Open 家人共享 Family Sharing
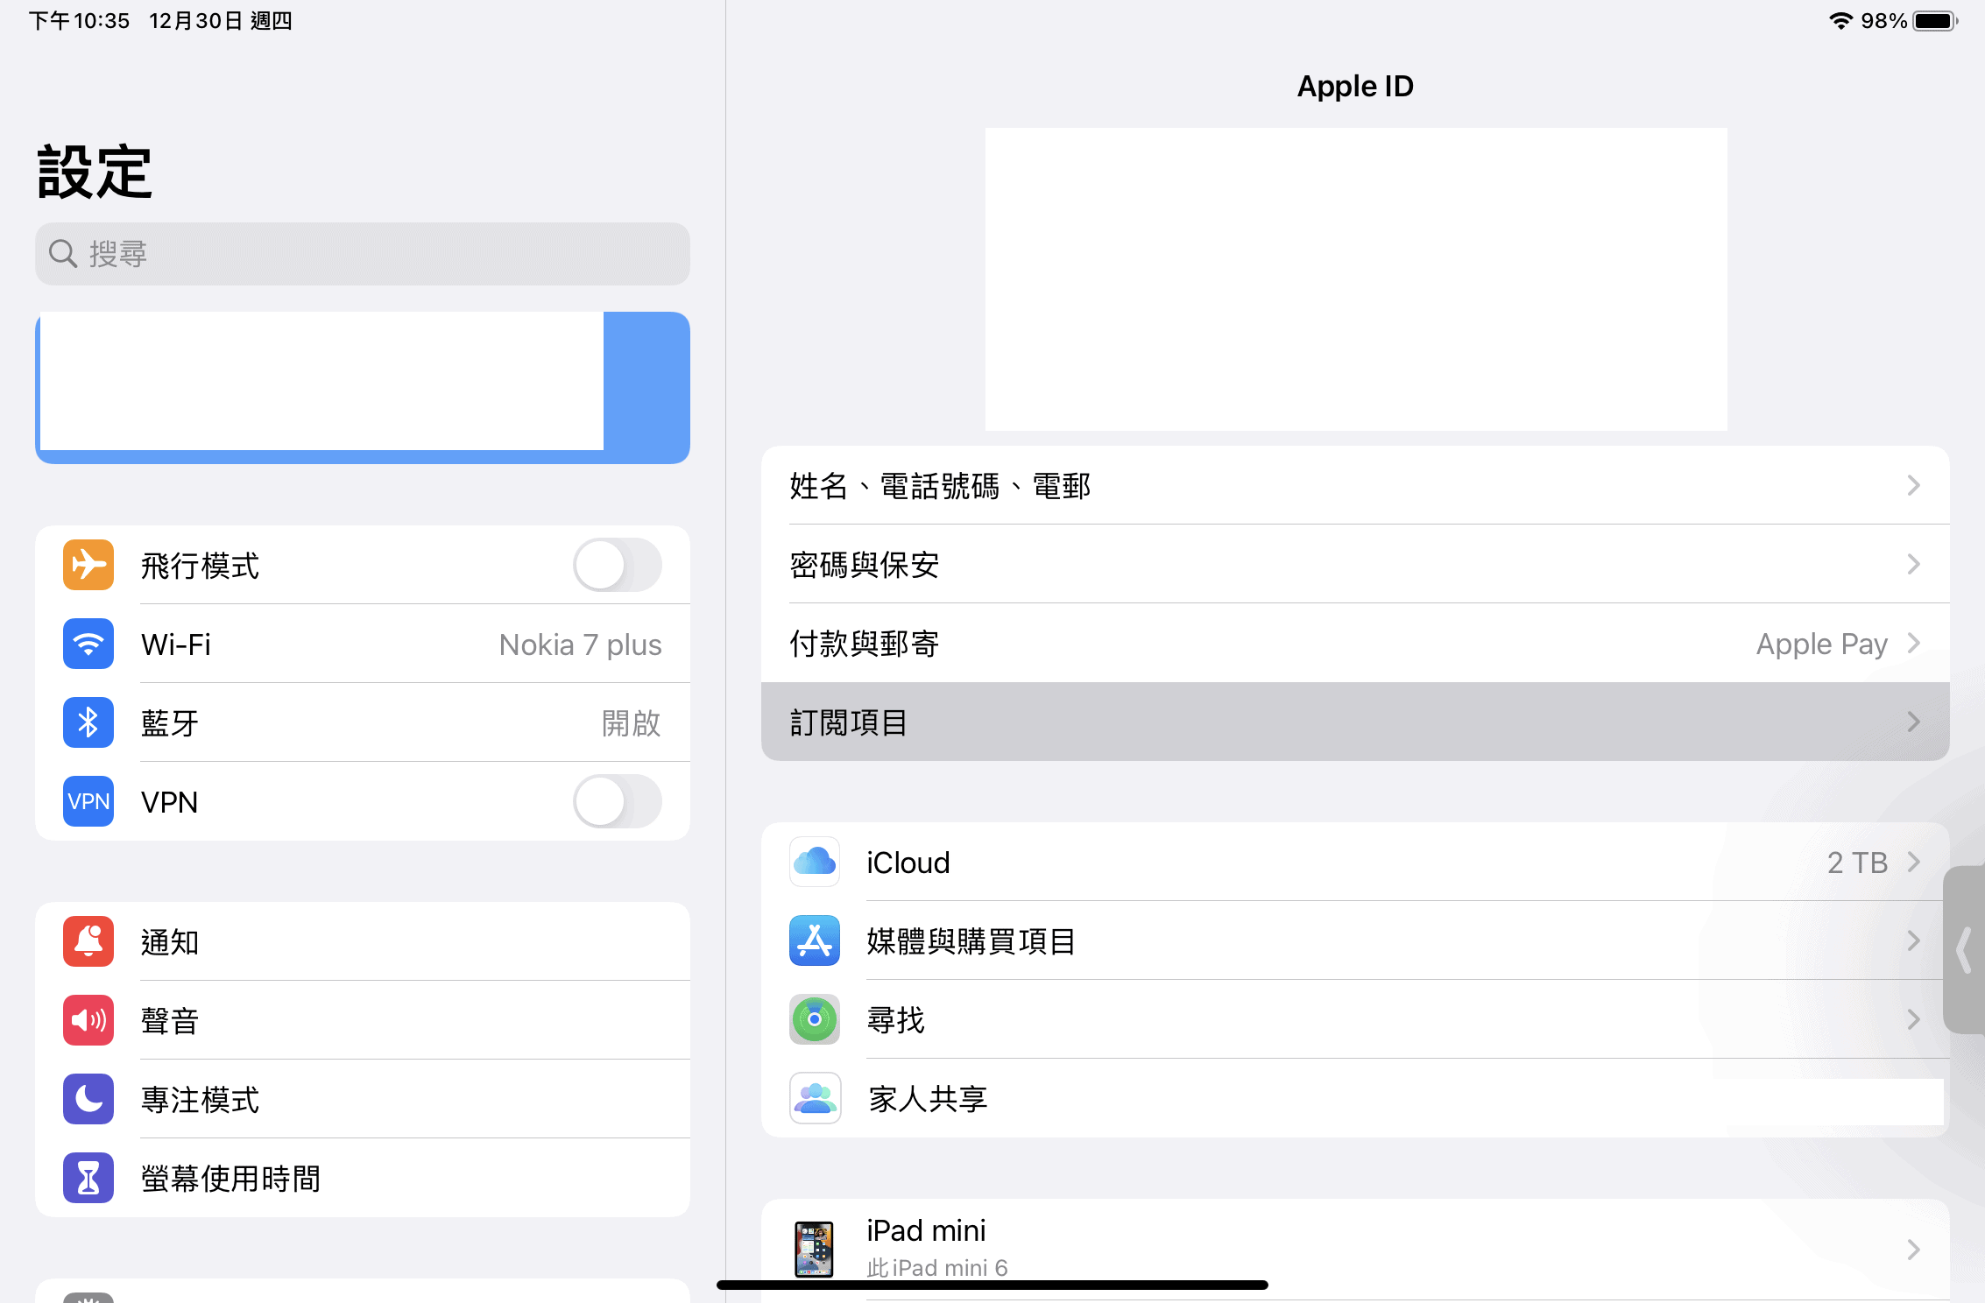The height and width of the screenshot is (1303, 1985). (1355, 1098)
